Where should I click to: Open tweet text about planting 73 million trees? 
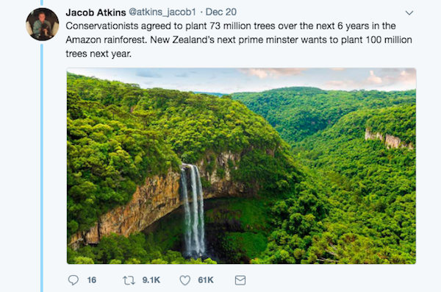(x=239, y=40)
